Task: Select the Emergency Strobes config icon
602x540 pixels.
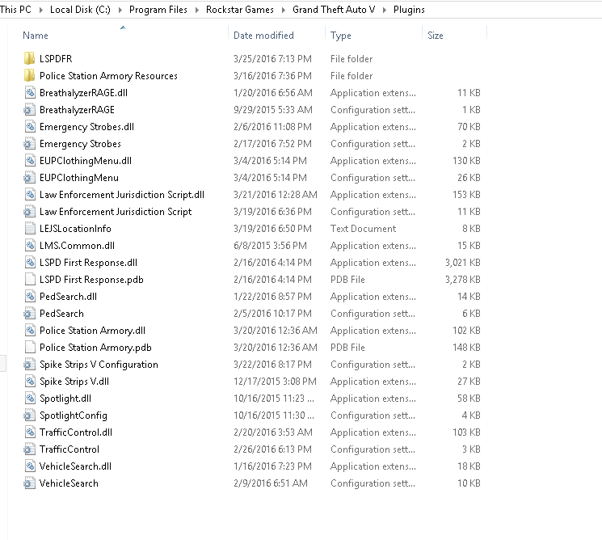Action: coord(29,144)
